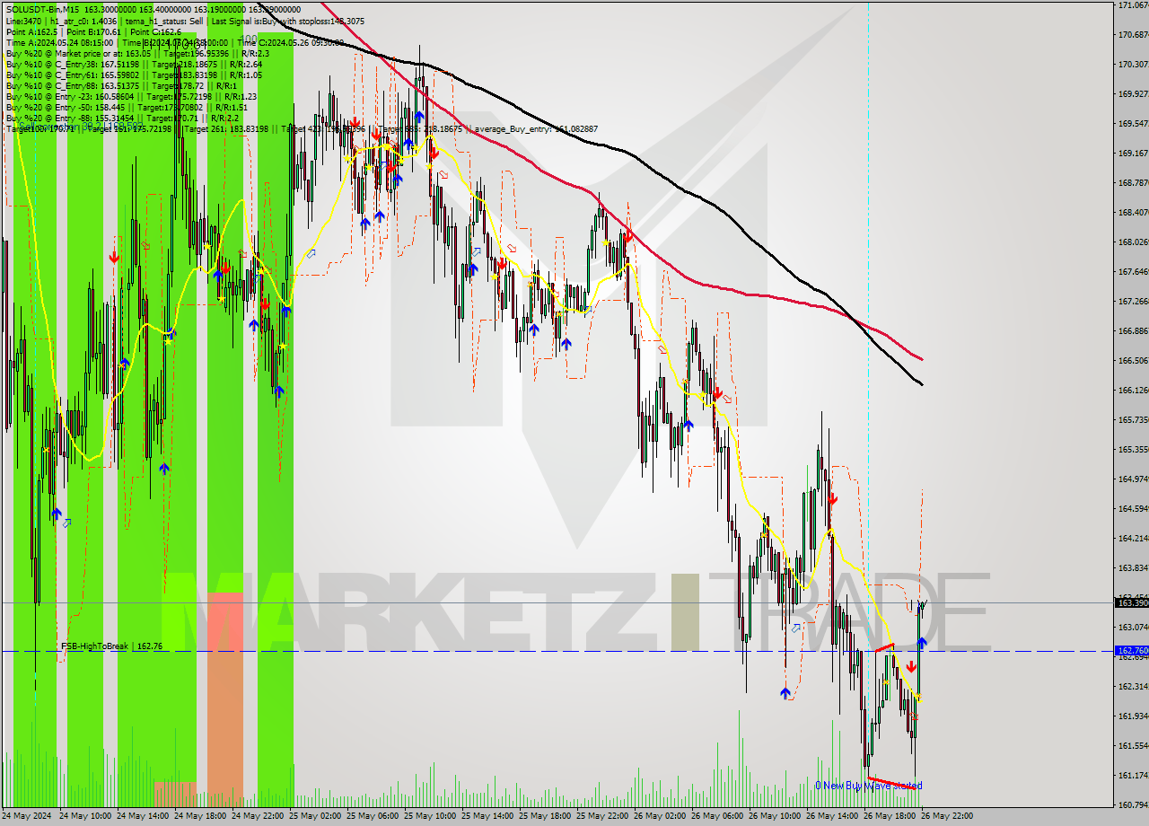Click the 'Buy %10 @ C_Entry88: 163.51375' line

pyautogui.click(x=121, y=85)
